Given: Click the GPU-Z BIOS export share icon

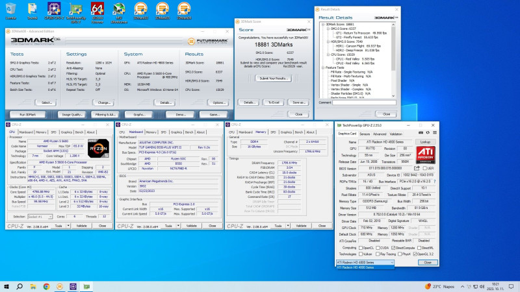Looking at the screenshot, I should point(417,168).
